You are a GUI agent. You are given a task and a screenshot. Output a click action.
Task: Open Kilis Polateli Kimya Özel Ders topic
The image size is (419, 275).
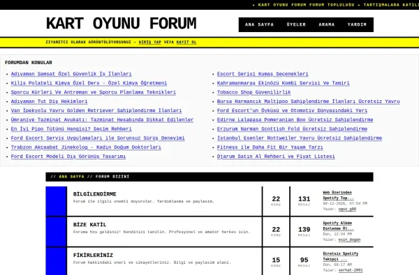click(89, 83)
